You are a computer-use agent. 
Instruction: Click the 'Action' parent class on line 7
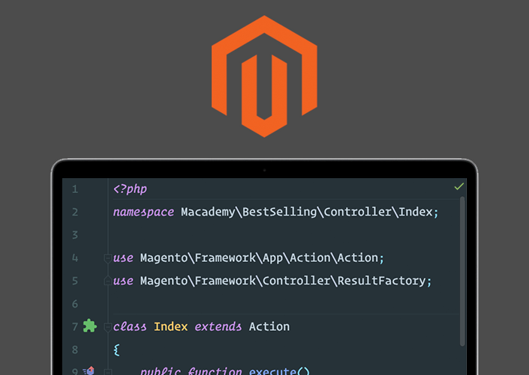[x=269, y=327]
